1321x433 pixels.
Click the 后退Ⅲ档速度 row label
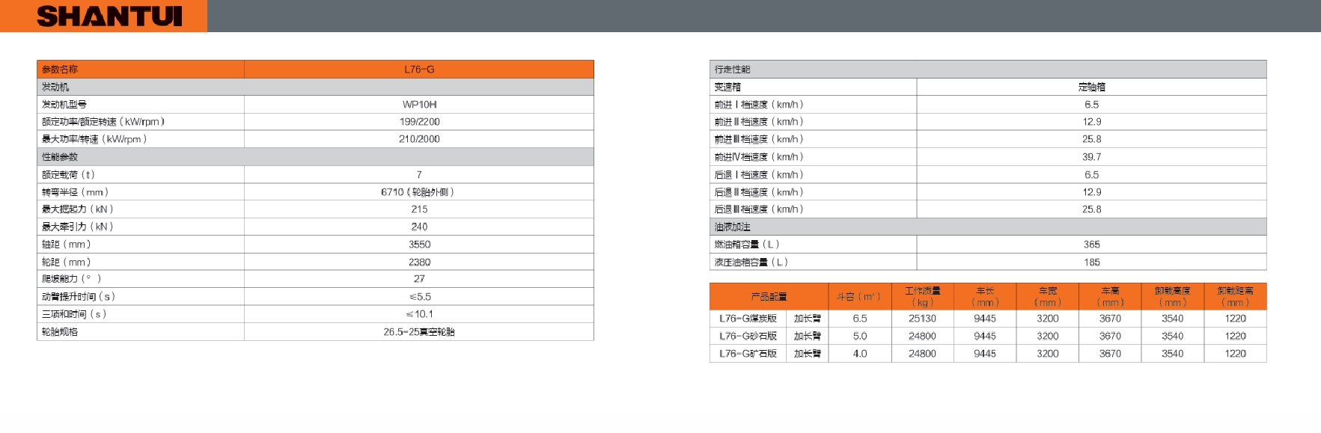coord(759,209)
